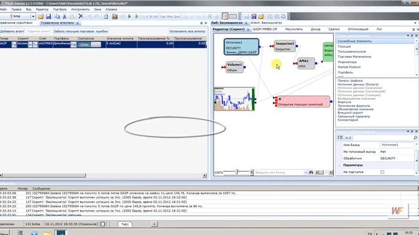Click A-Z alphabetical sort button
Viewport: 419px width, 235px height.
(348, 138)
